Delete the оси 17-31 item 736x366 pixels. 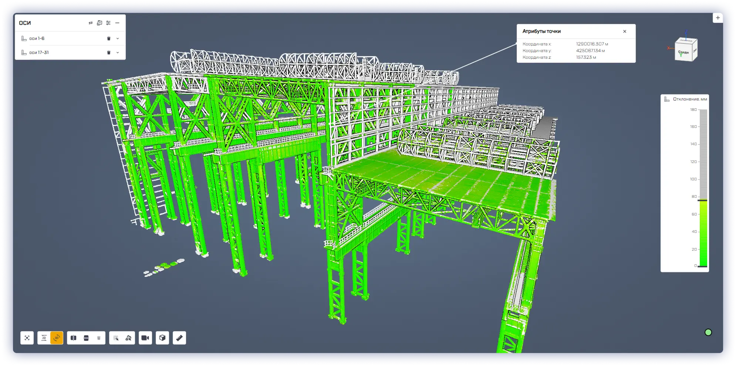(x=109, y=52)
